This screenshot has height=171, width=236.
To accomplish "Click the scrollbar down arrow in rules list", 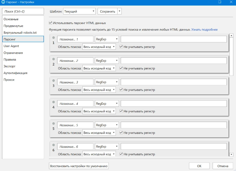I will click(x=232, y=154).
